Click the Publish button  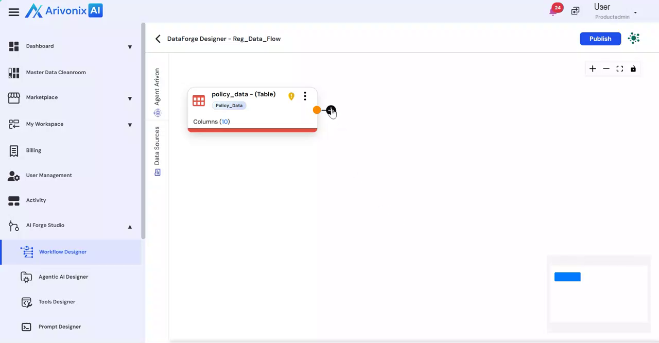pyautogui.click(x=600, y=39)
